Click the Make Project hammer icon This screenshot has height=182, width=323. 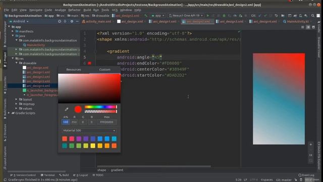point(146,16)
